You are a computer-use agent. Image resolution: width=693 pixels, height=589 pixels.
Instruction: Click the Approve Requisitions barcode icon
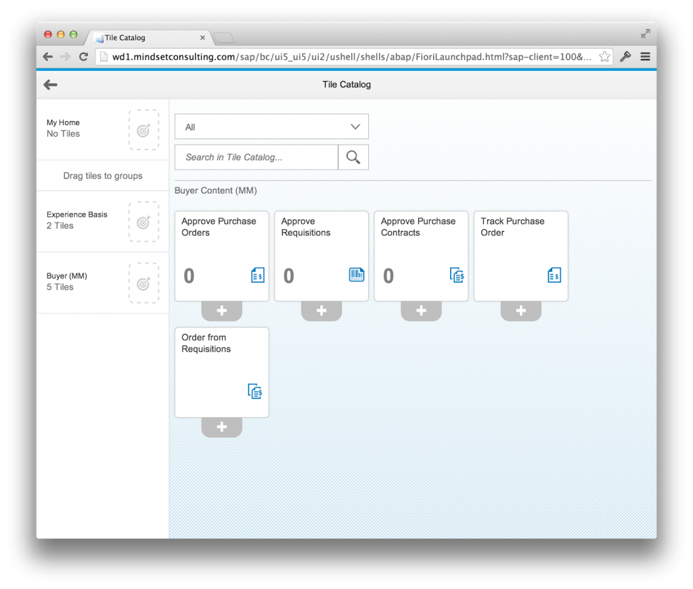pyautogui.click(x=356, y=275)
